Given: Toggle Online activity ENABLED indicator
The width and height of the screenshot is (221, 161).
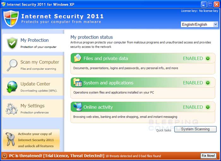Looking at the screenshot, I should tap(208, 107).
